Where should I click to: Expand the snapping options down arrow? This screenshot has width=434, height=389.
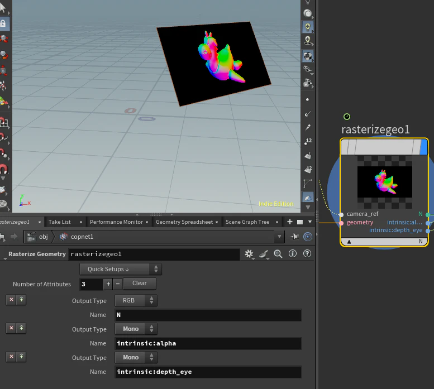click(3, 179)
